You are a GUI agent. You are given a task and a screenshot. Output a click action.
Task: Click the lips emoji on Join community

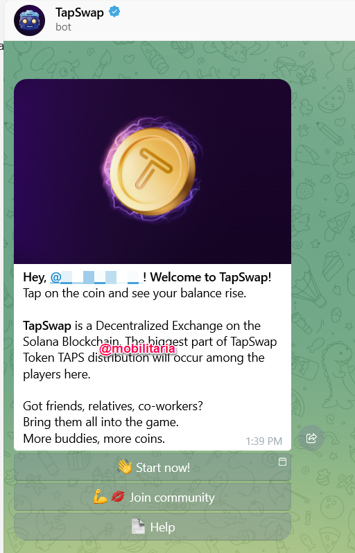coord(117,497)
